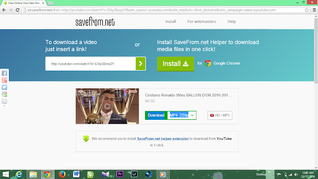Viewport: 318px width, 179px height.
Task: Play the Ronaldo video thumbnail
Action: [x=107, y=106]
